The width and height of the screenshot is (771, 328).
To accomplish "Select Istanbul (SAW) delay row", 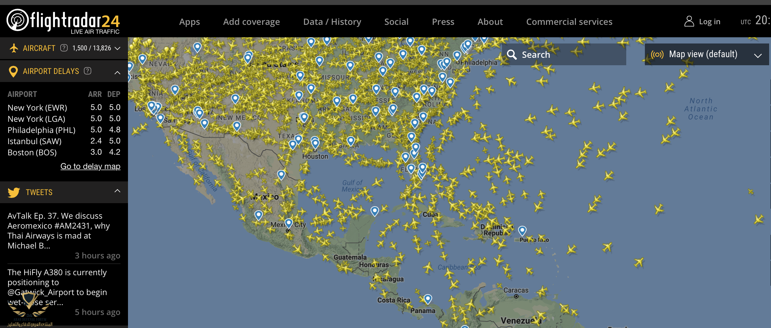I will point(64,141).
